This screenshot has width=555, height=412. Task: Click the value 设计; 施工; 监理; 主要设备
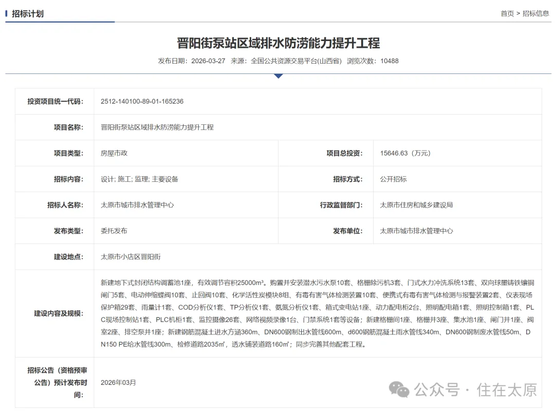[x=139, y=179]
